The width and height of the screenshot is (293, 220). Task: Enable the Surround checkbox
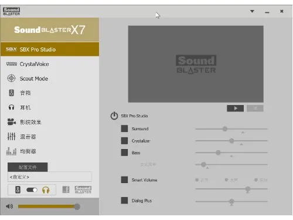tap(124, 128)
